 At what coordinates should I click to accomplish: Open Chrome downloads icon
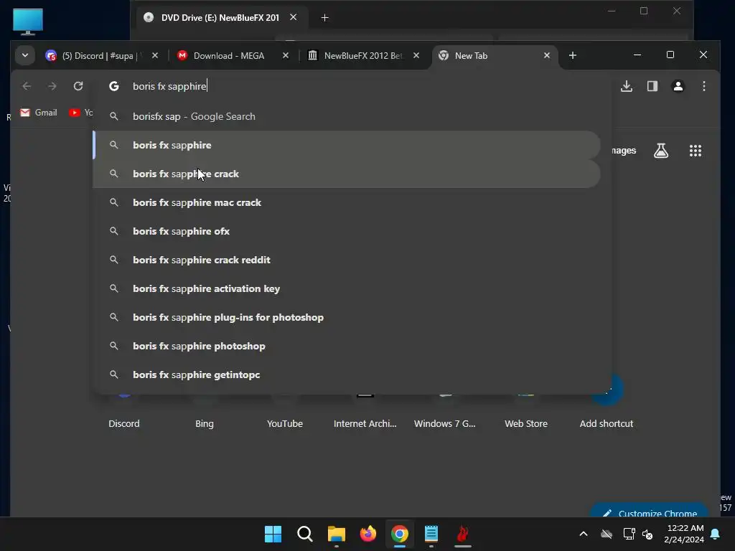(627, 86)
